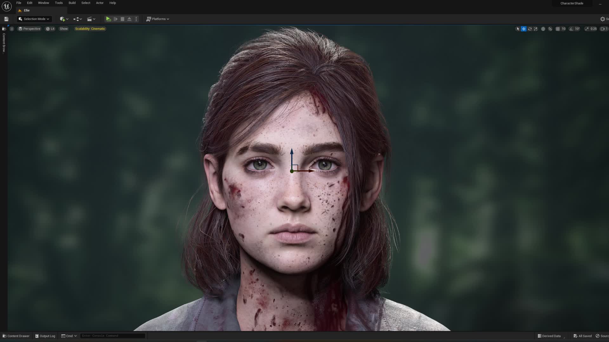
Task: Open the Add content (cube plus) dropdown
Action: [x=64, y=19]
